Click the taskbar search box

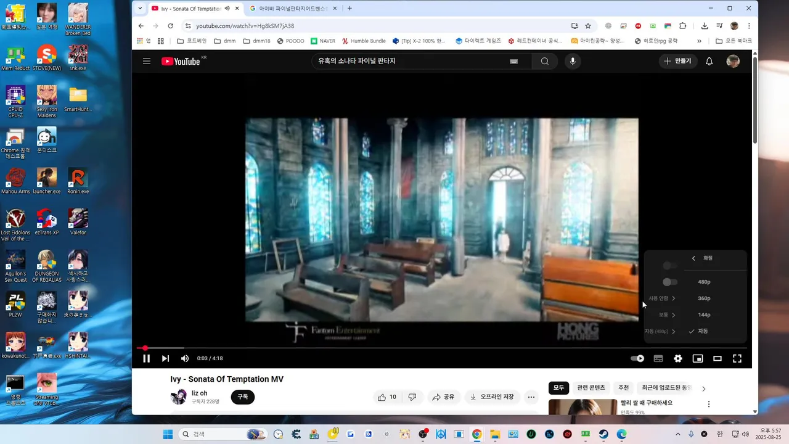pyautogui.click(x=223, y=434)
